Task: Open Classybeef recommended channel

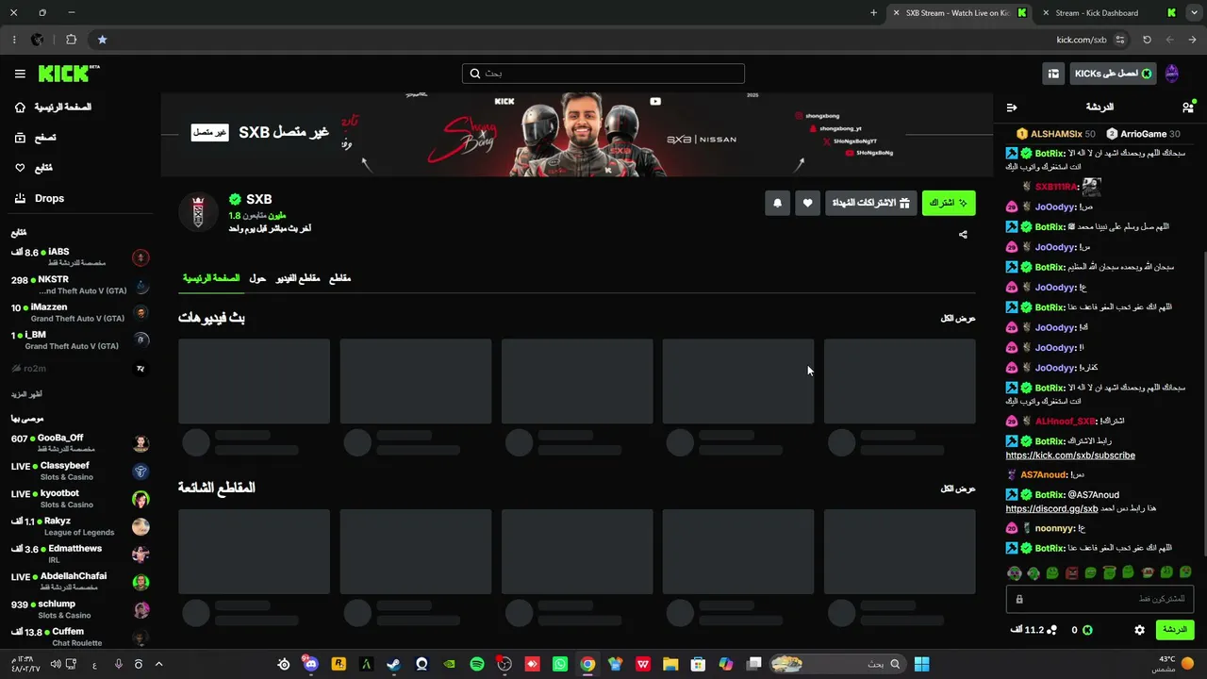Action: [x=80, y=471]
